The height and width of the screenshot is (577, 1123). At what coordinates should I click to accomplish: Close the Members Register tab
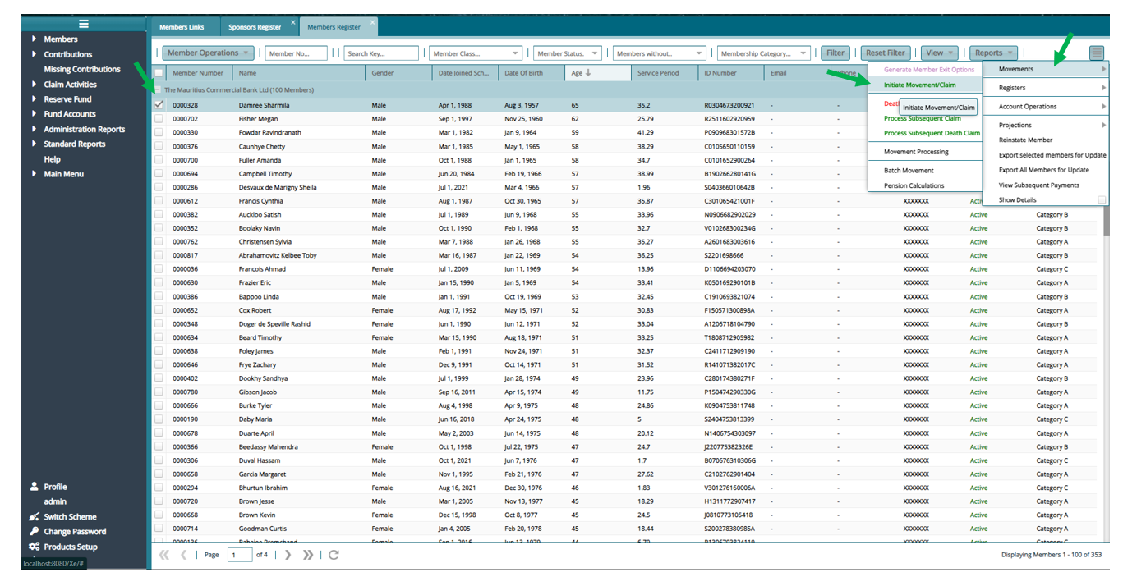point(372,22)
